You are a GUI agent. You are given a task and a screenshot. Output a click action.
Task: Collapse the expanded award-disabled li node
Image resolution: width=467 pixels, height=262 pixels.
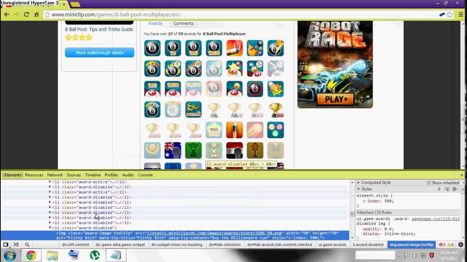click(50, 228)
